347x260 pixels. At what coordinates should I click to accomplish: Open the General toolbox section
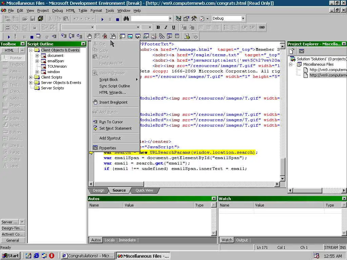point(13,240)
